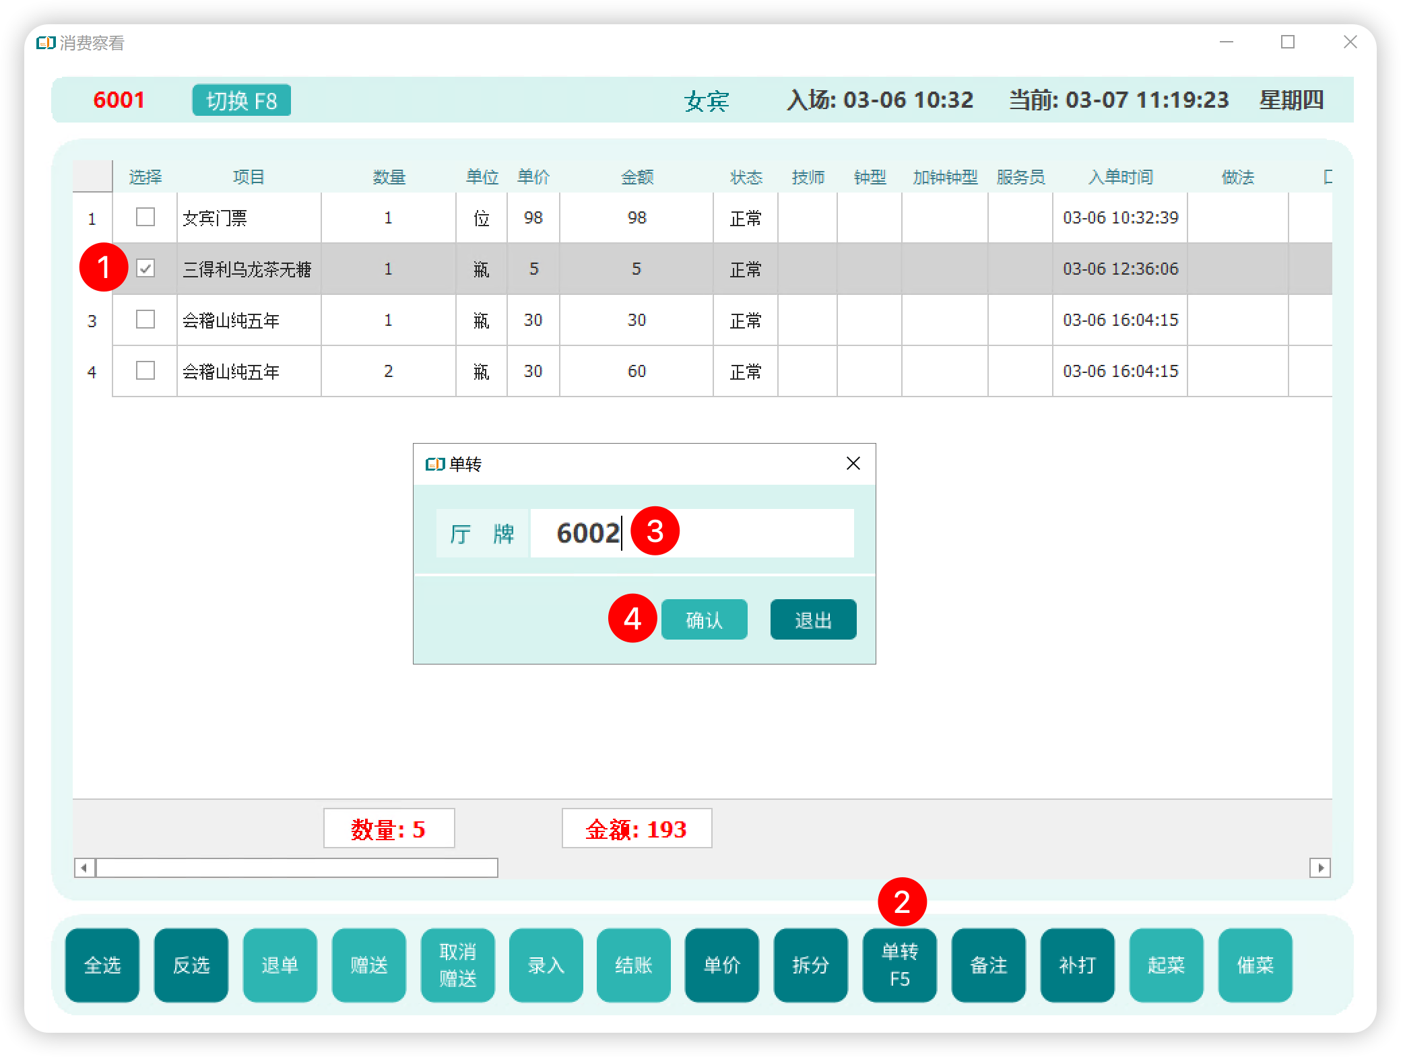Click the time cell 03-06 12:36:06

tap(1120, 269)
